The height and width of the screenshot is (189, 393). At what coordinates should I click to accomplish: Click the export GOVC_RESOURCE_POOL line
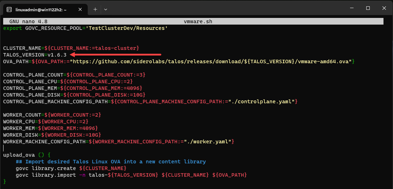pos(85,28)
